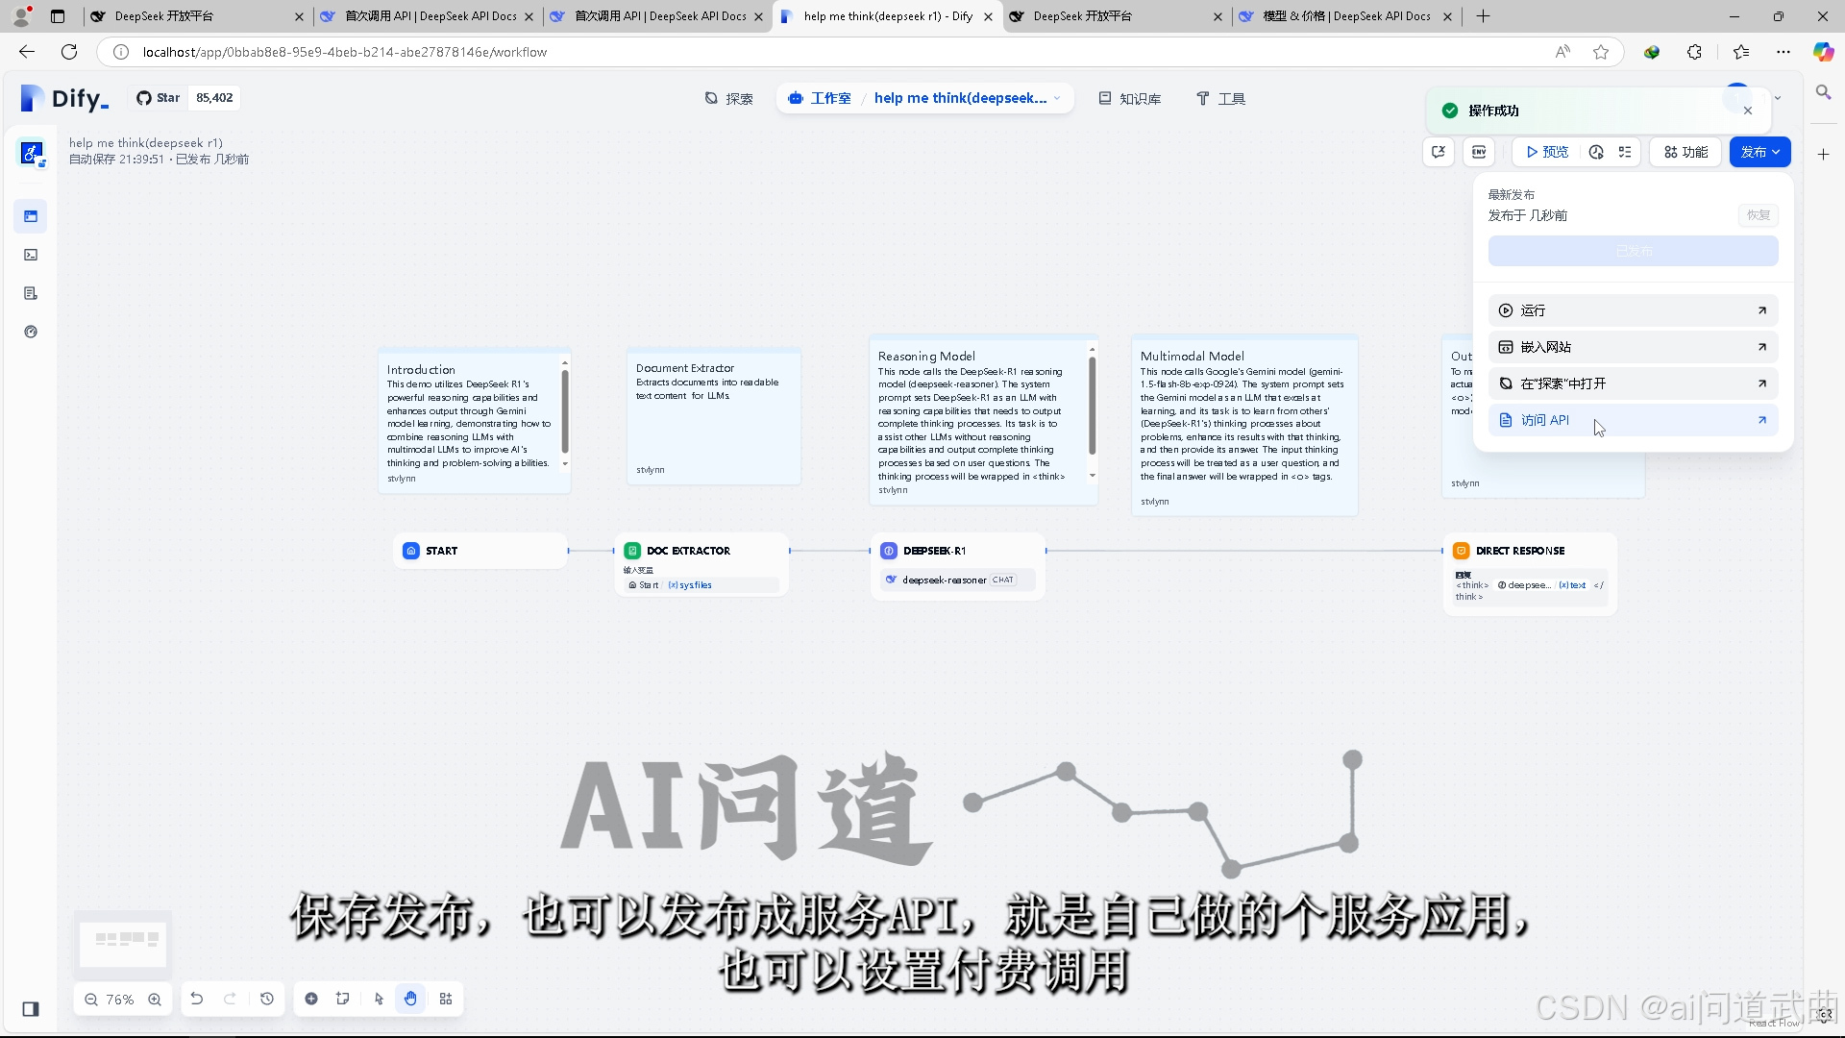This screenshot has width=1845, height=1038.
Task: Switch to the 探索 tab
Action: pos(729,98)
